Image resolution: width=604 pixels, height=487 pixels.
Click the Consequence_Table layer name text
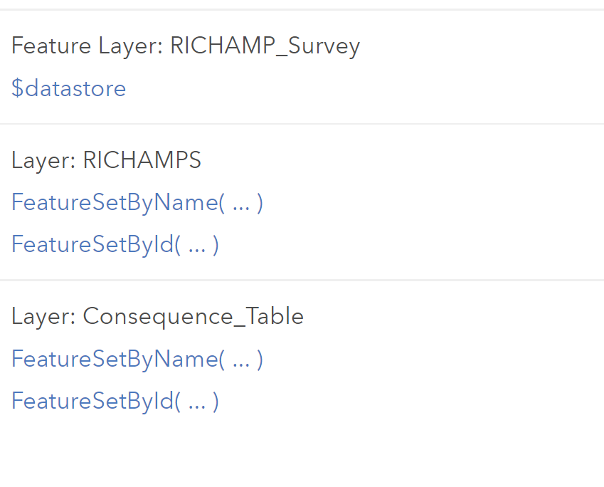pos(194,316)
